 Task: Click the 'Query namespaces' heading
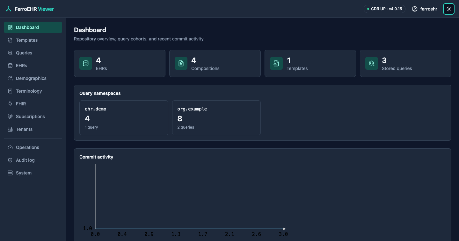pos(100,93)
